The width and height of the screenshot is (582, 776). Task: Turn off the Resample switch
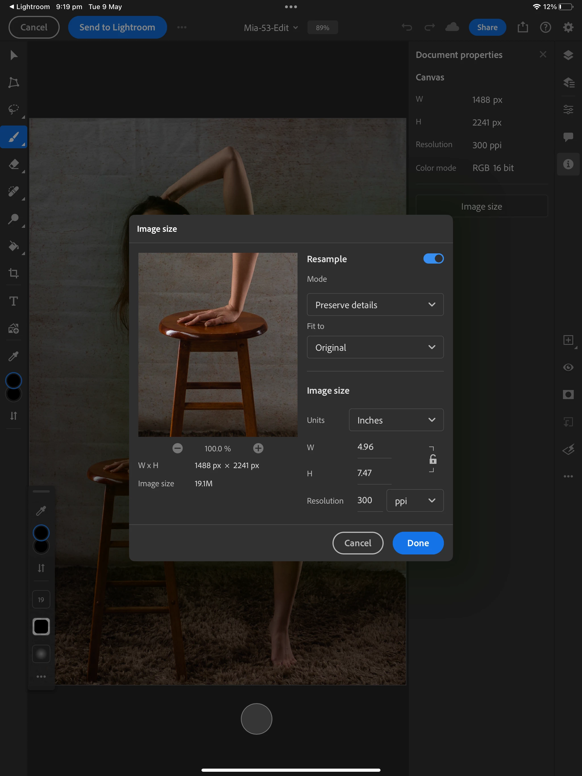tap(433, 258)
